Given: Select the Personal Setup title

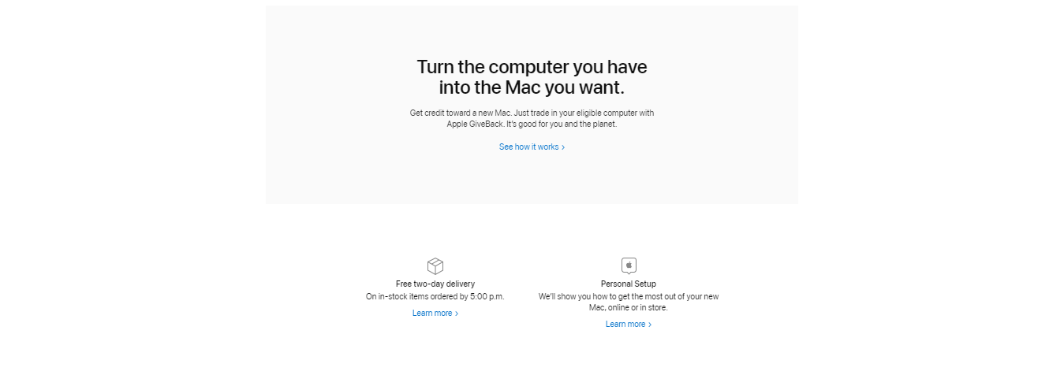Looking at the screenshot, I should click(629, 284).
